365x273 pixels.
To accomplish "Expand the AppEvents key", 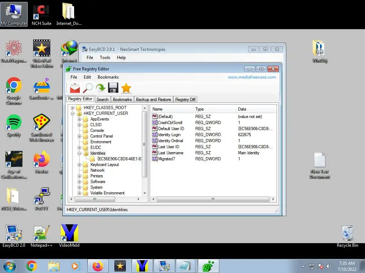I will 79,119.
